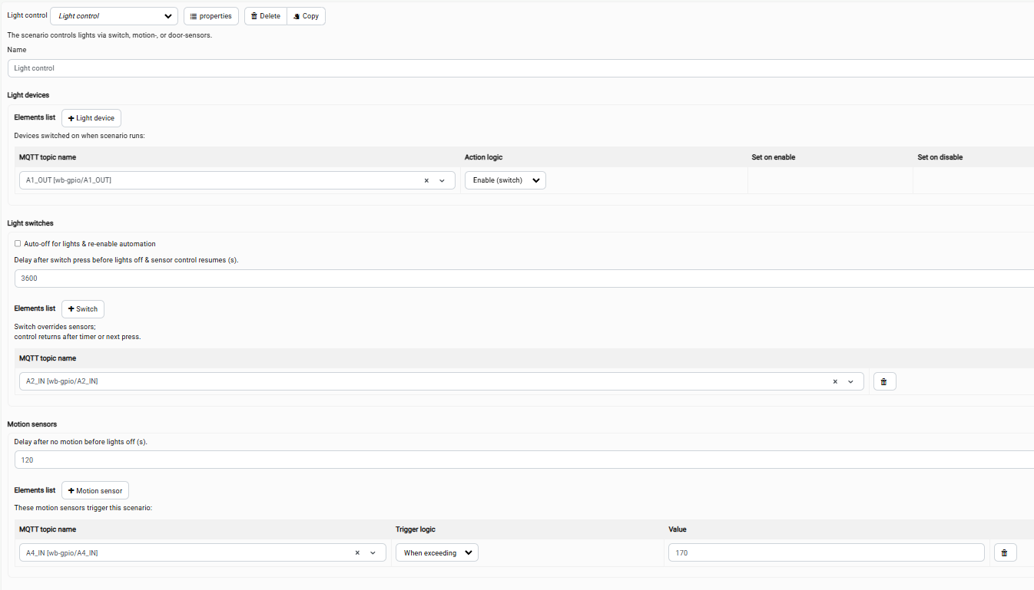Click the Set on disable column header

pyautogui.click(x=940, y=157)
